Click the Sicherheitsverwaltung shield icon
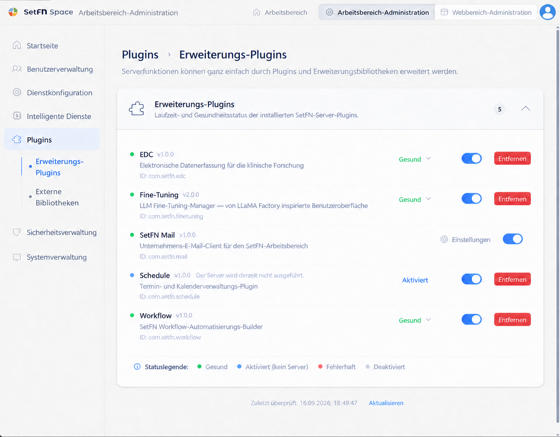Viewport: 560px width, 437px height. [x=17, y=232]
